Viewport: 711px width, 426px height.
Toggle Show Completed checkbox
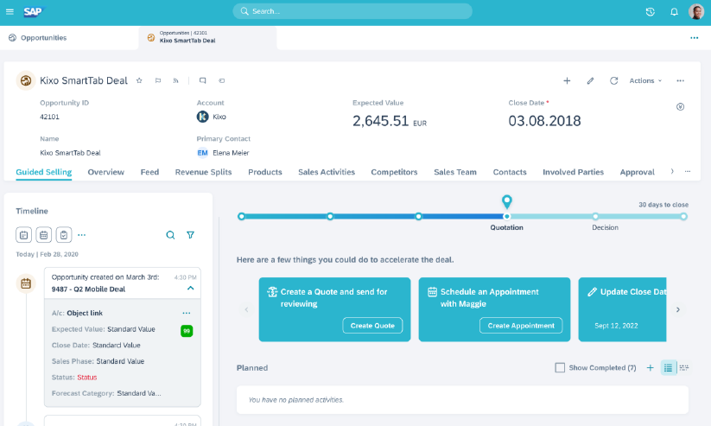point(560,368)
